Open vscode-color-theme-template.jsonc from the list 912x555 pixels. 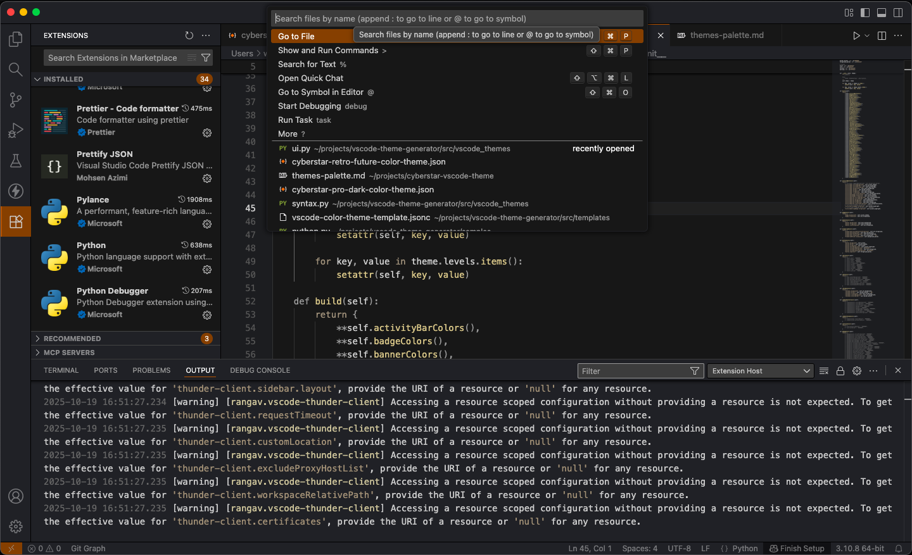(x=457, y=218)
